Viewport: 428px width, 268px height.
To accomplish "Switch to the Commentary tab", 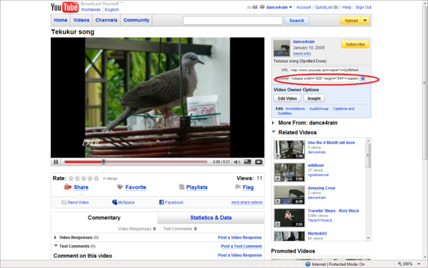I will [104, 218].
